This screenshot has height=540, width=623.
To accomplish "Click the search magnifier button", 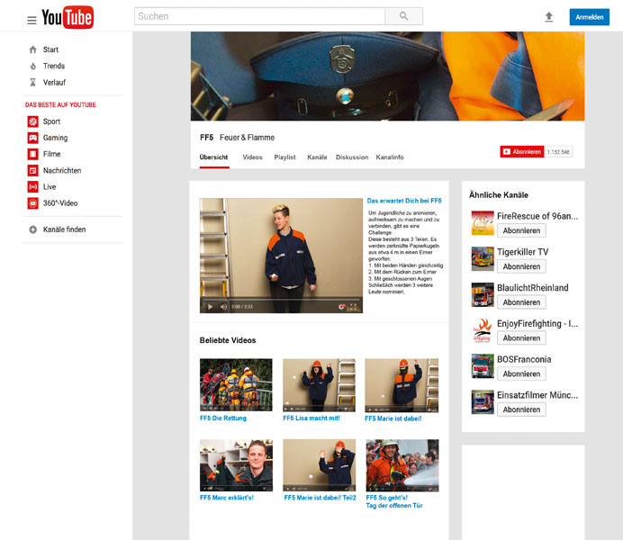I will click(403, 16).
